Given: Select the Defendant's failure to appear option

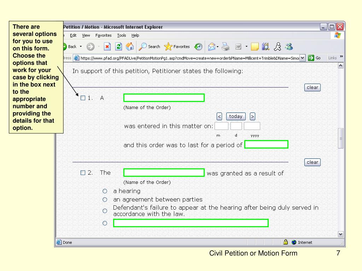Looking at the screenshot, I should point(105,211).
